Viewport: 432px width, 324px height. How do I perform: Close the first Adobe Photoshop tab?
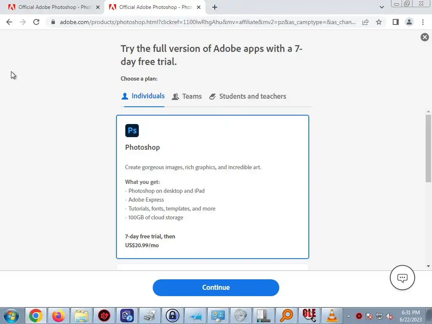tap(98, 7)
